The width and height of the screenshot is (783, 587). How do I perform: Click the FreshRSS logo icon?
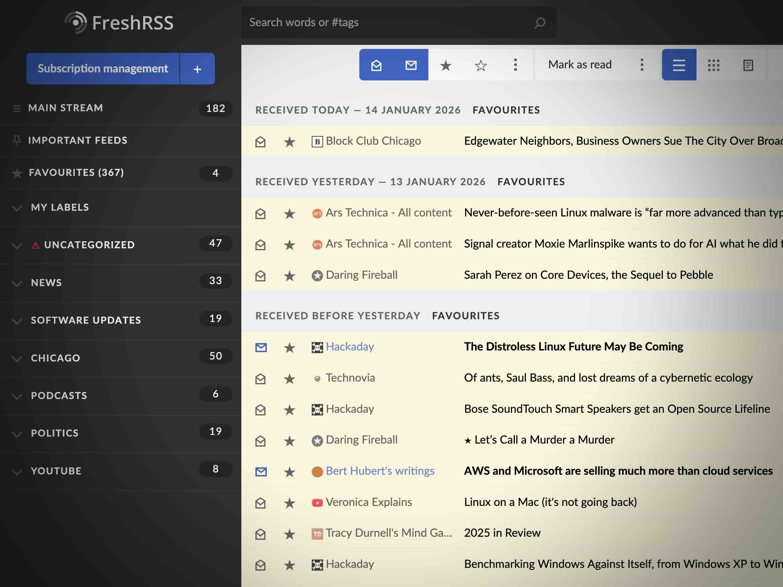click(x=76, y=22)
